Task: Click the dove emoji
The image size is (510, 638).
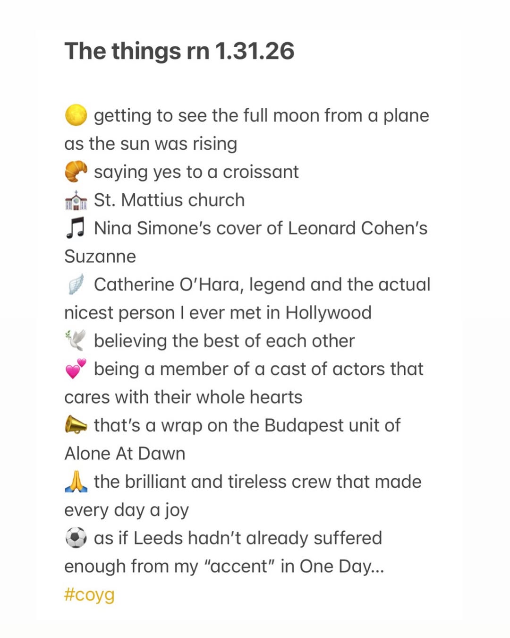Action: [76, 341]
